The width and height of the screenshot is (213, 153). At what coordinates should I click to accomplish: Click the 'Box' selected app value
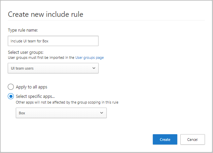tap(22, 113)
